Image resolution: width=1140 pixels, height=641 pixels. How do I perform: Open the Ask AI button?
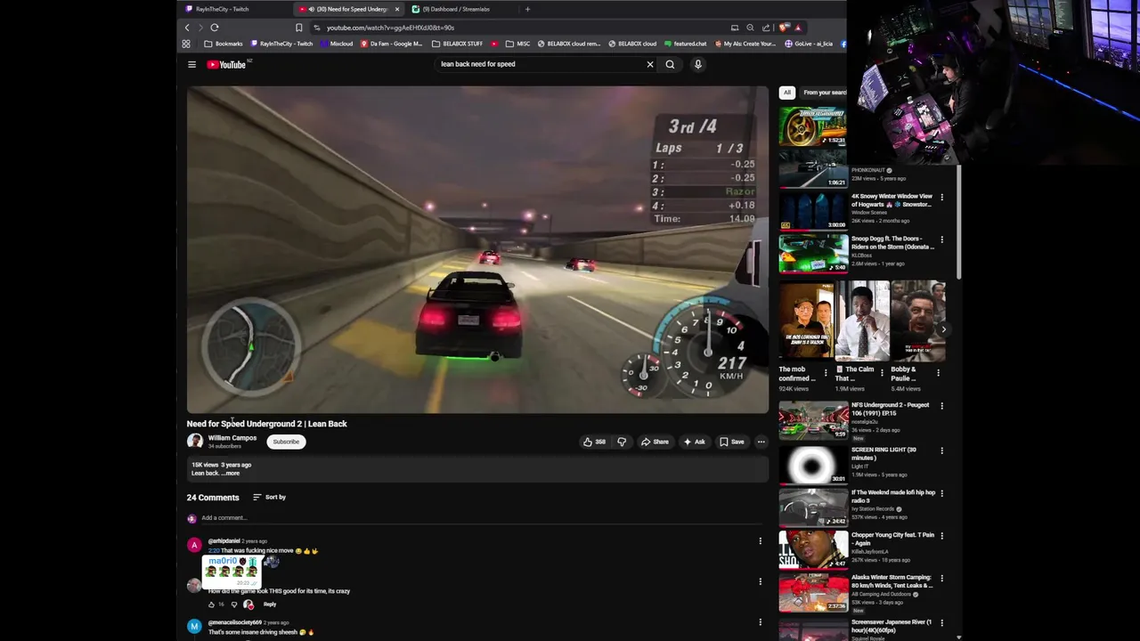694,442
